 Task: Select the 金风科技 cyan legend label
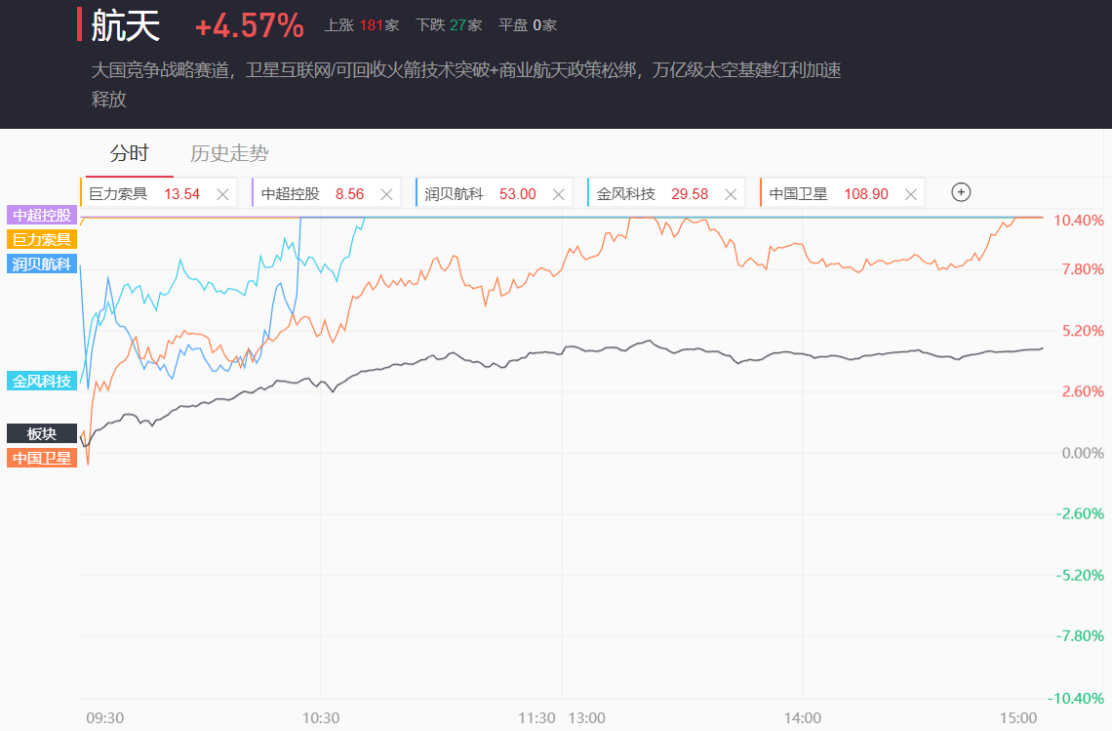tap(42, 381)
